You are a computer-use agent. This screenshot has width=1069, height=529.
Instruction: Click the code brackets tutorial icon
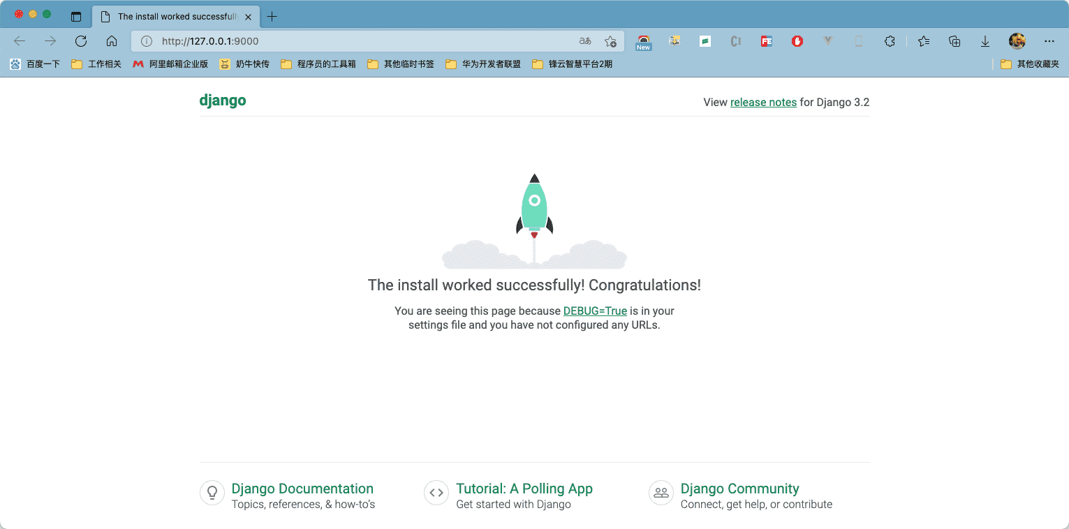[436, 493]
